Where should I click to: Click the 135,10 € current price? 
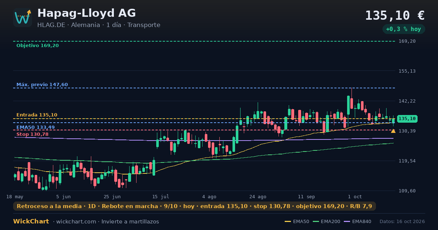coord(395,15)
